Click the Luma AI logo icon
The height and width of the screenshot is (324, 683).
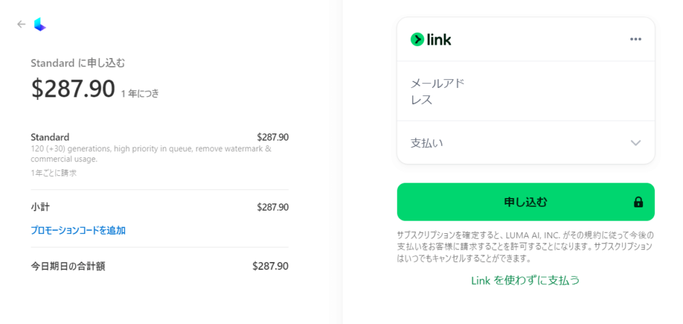[40, 25]
